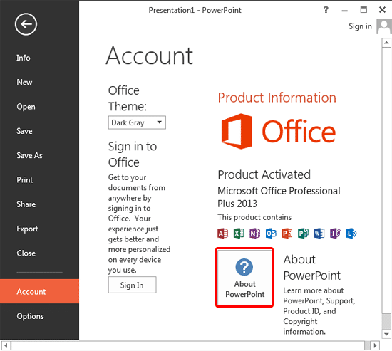Click the Product Activated text
392x351 pixels.
pos(264,174)
